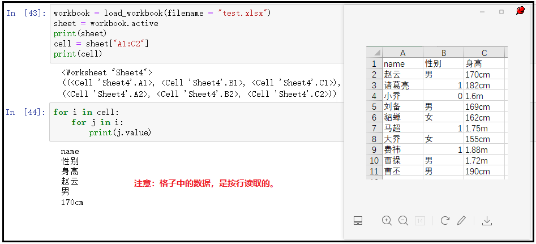Maximize the image viewer window

point(501,12)
